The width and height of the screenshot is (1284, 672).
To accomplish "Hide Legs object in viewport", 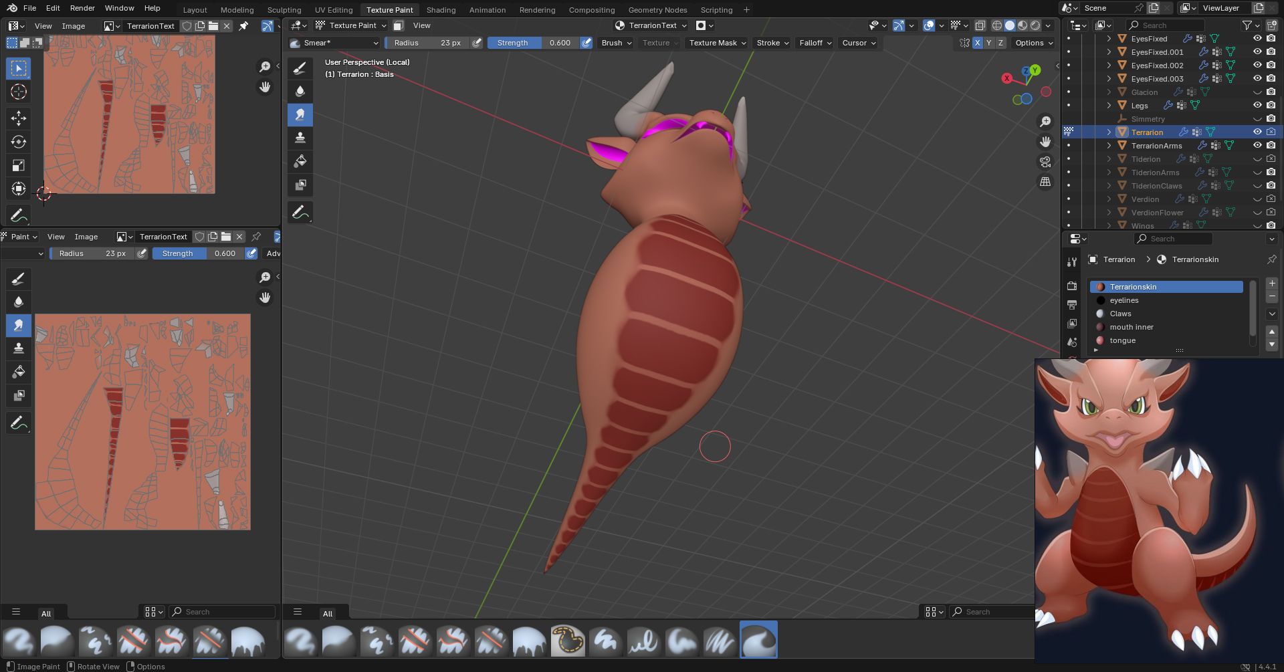I will coord(1257,106).
